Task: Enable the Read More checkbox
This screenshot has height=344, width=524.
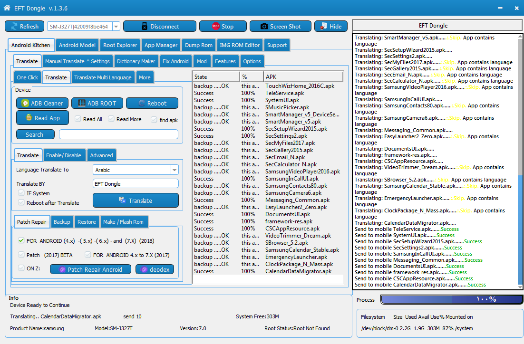Action: tap(111, 119)
